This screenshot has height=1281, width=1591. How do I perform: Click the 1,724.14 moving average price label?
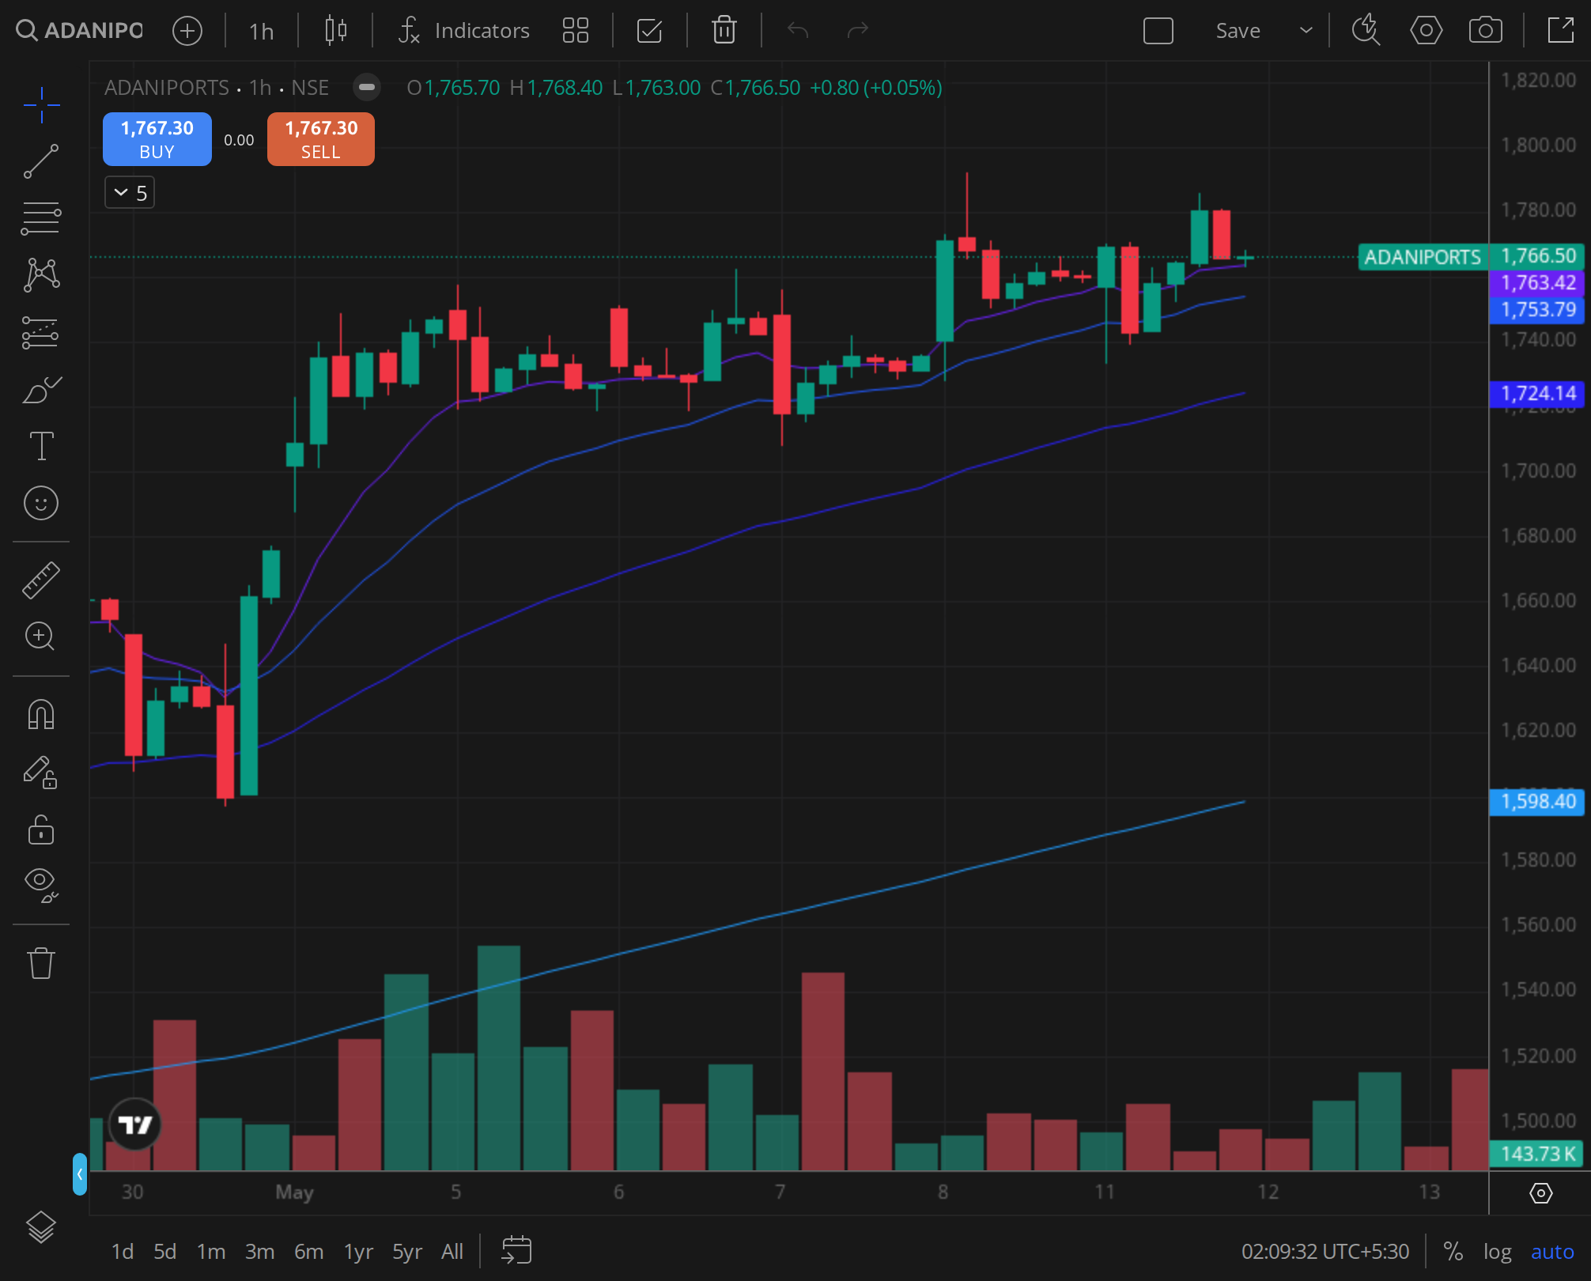[1537, 394]
